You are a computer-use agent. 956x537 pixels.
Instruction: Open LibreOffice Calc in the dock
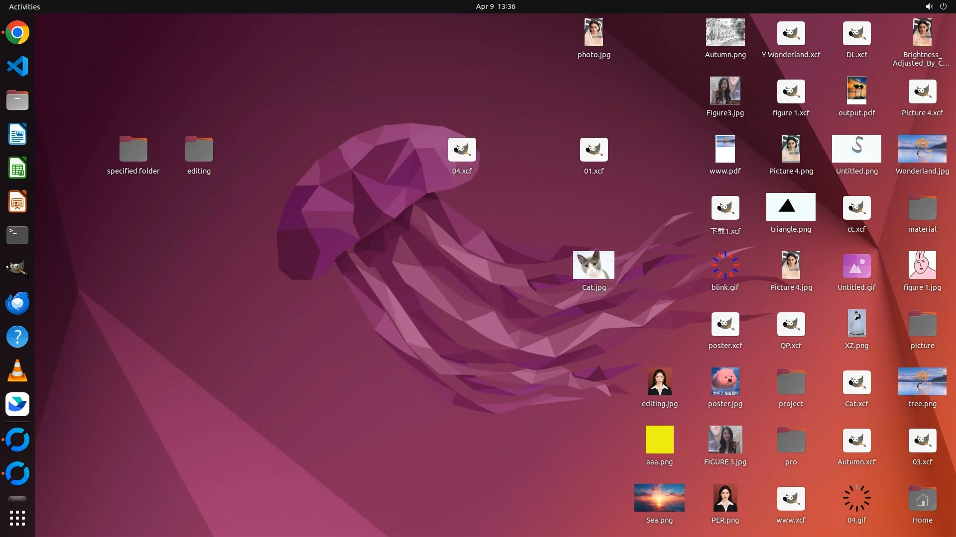tap(17, 168)
